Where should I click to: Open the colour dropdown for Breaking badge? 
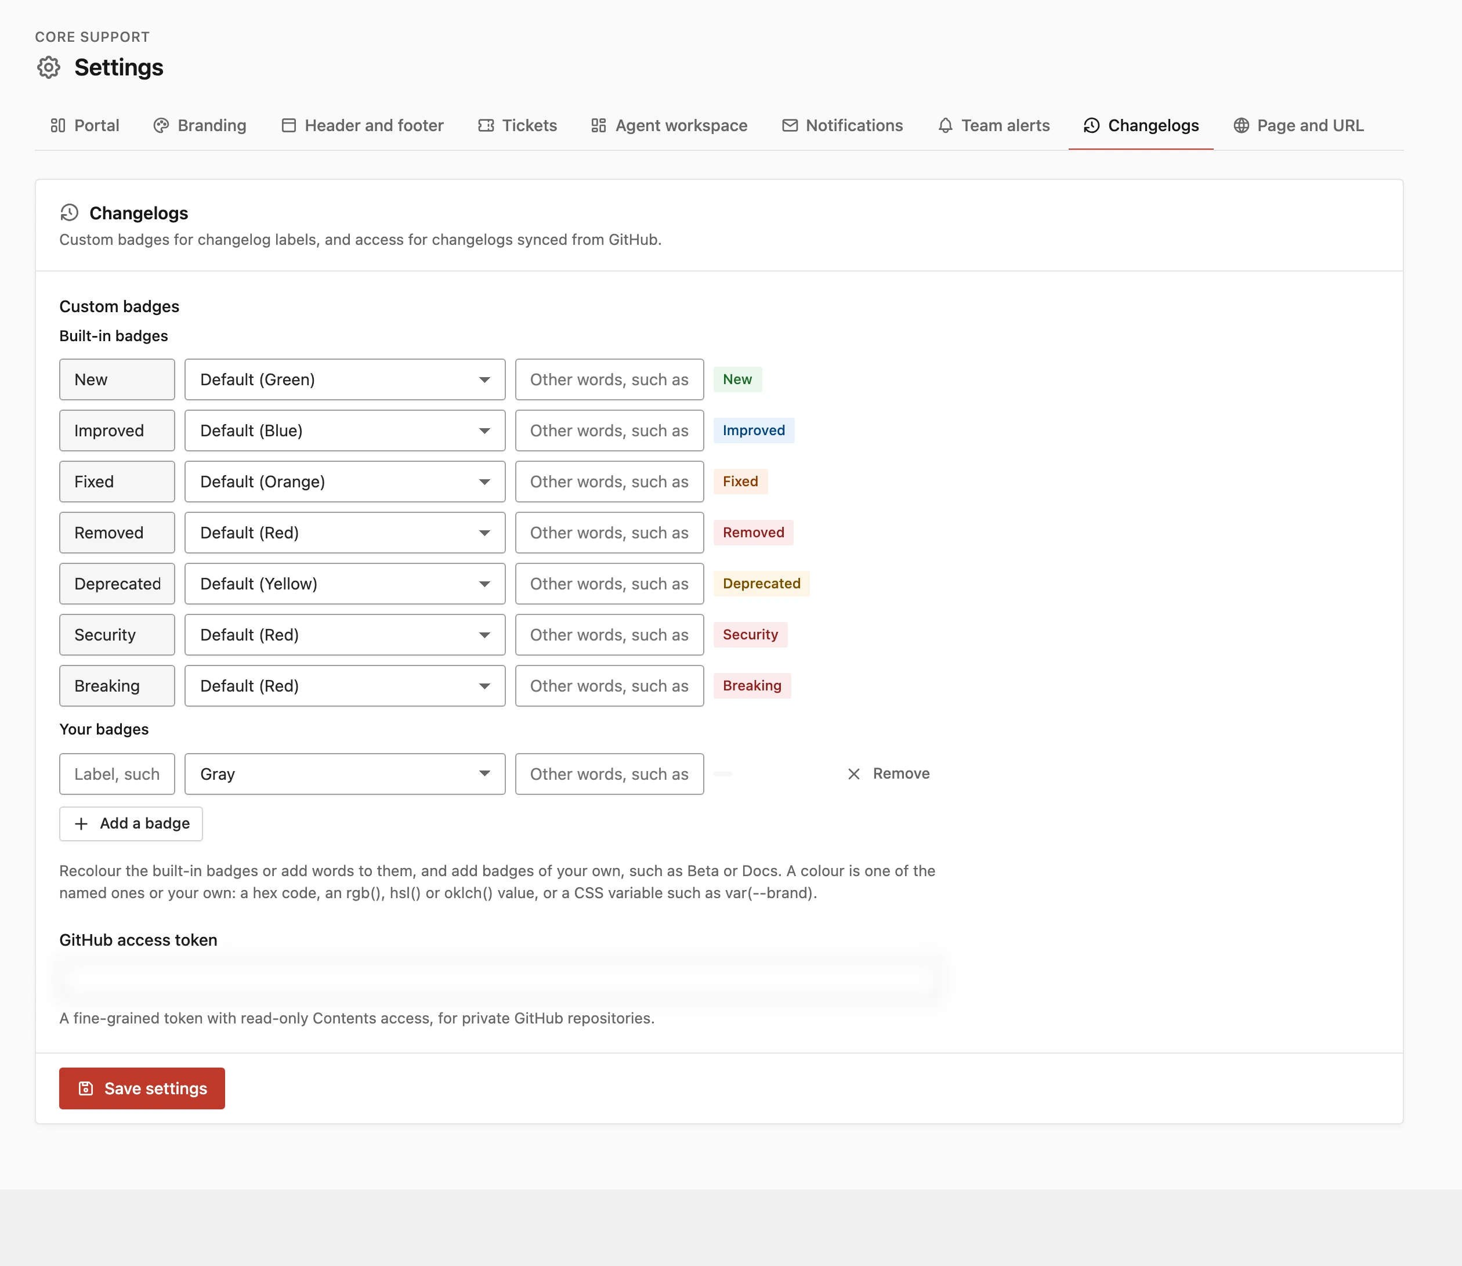pyautogui.click(x=345, y=686)
